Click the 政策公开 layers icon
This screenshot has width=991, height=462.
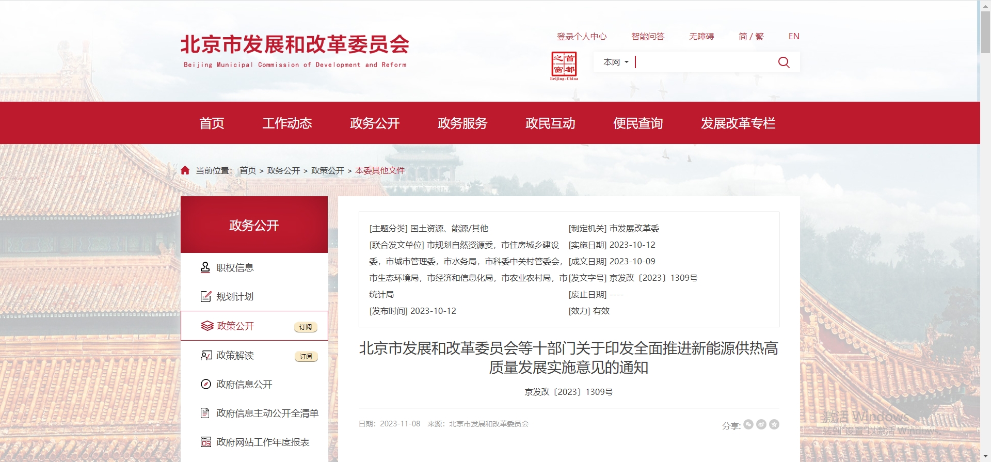coord(207,326)
